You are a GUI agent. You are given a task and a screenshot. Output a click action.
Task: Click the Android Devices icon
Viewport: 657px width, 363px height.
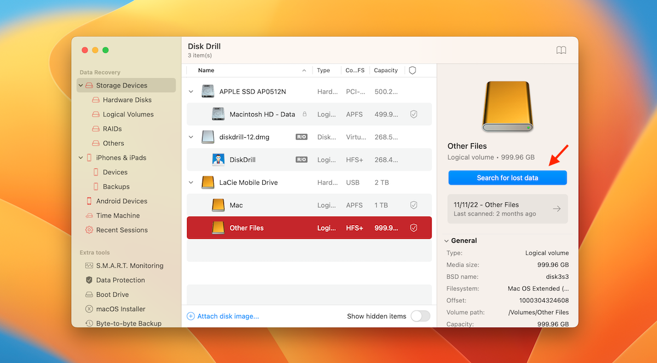[x=89, y=201]
